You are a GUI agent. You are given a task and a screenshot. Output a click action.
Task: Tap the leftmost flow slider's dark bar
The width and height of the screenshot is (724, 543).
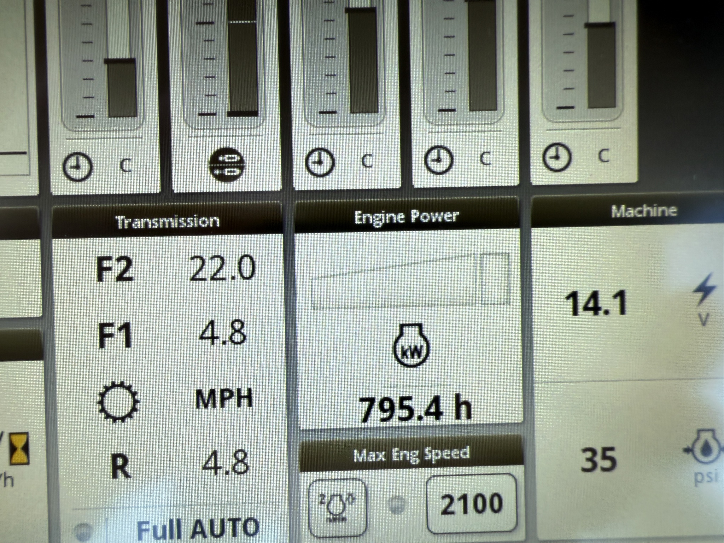121,88
